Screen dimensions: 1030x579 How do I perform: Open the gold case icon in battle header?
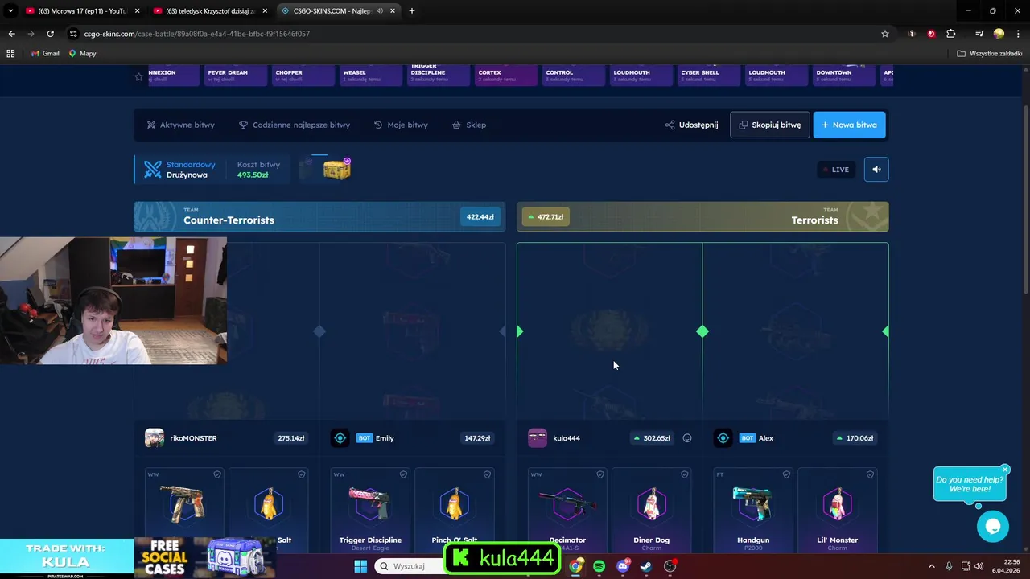[x=336, y=169]
